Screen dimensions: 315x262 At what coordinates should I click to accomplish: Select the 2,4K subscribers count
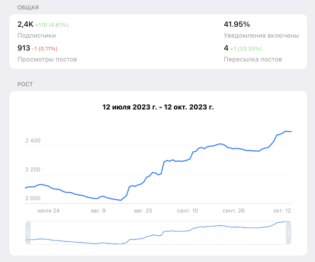[x=25, y=24]
